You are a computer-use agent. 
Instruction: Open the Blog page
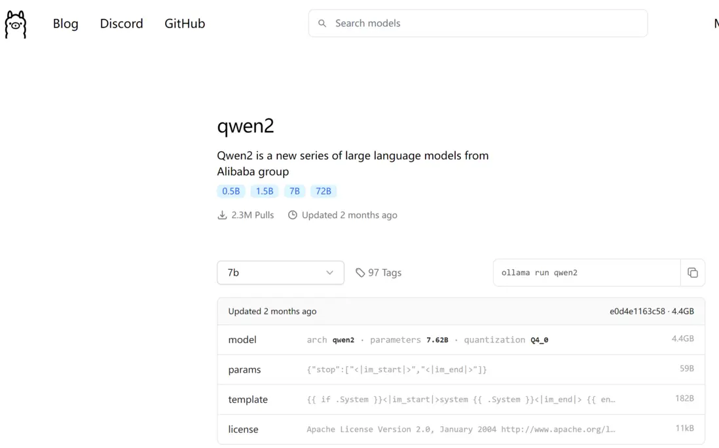(65, 24)
